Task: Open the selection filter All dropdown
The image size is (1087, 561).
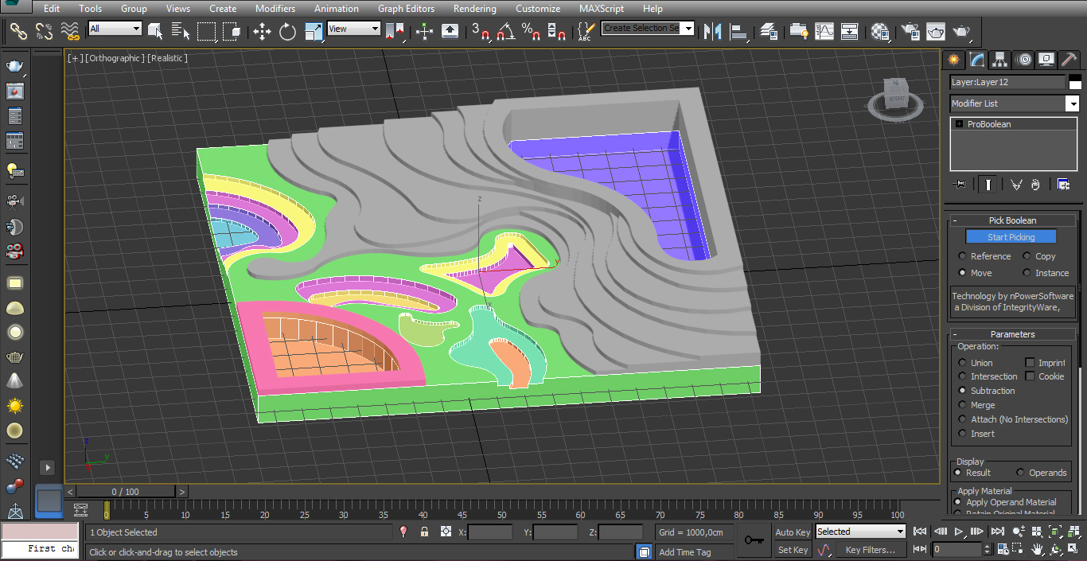Action: (115, 29)
